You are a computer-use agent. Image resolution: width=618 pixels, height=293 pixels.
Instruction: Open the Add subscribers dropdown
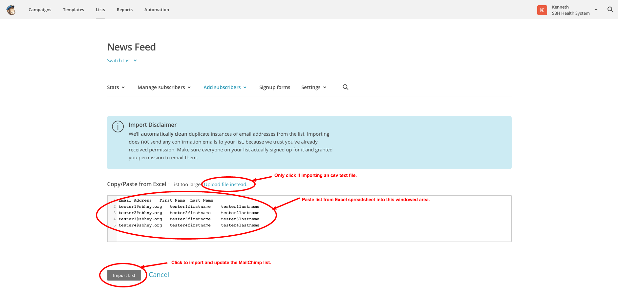[225, 88]
